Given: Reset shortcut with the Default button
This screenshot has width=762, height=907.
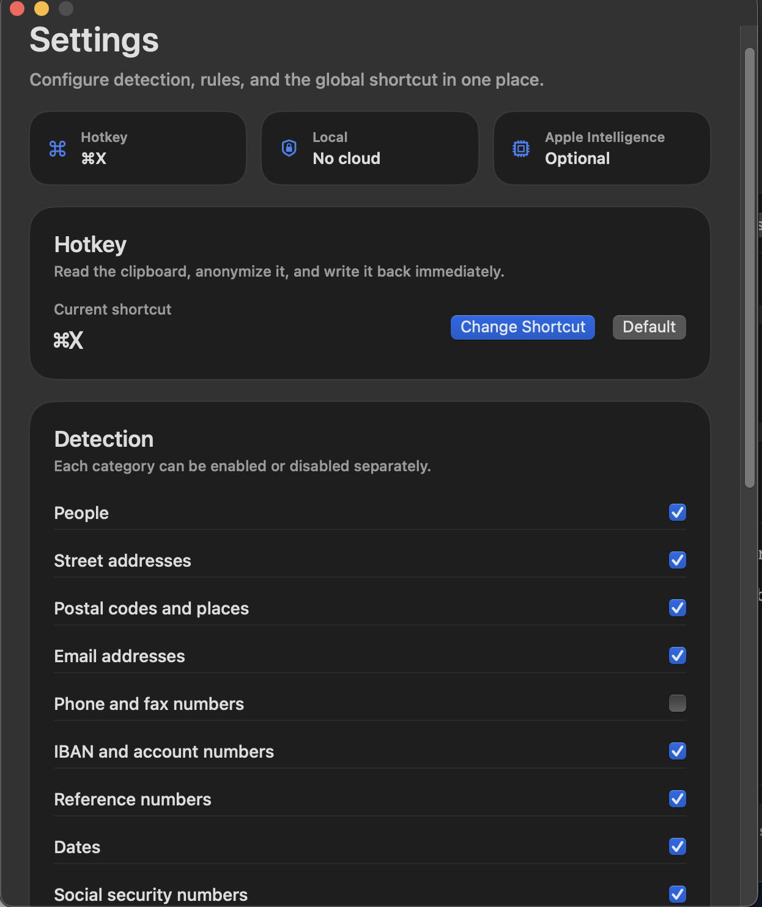Looking at the screenshot, I should pos(649,327).
